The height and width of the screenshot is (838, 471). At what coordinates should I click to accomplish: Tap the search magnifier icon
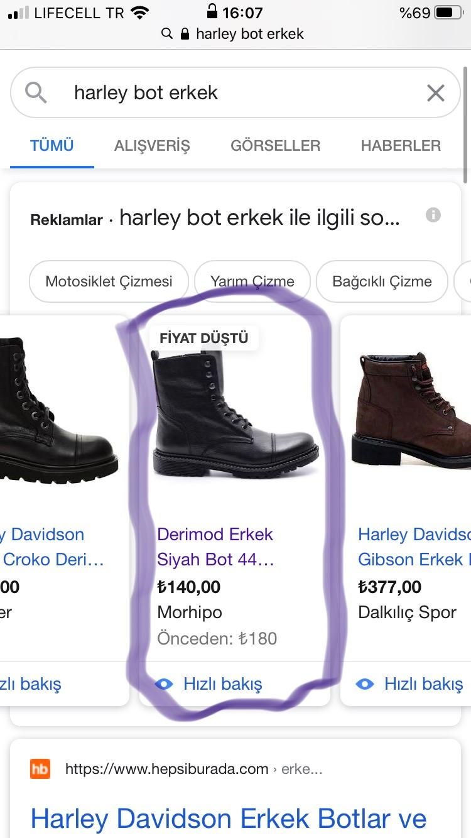(36, 93)
